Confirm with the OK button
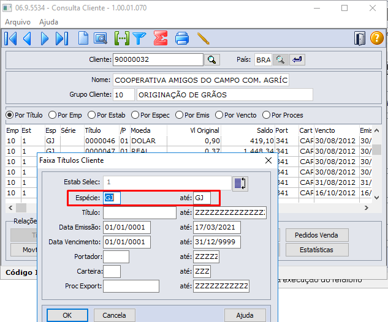This screenshot has height=322, width=388. (67, 315)
